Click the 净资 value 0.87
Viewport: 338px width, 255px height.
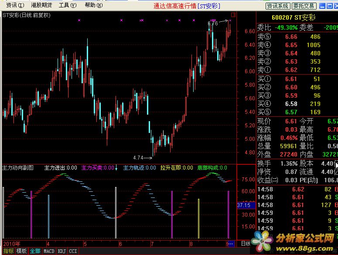291,172
